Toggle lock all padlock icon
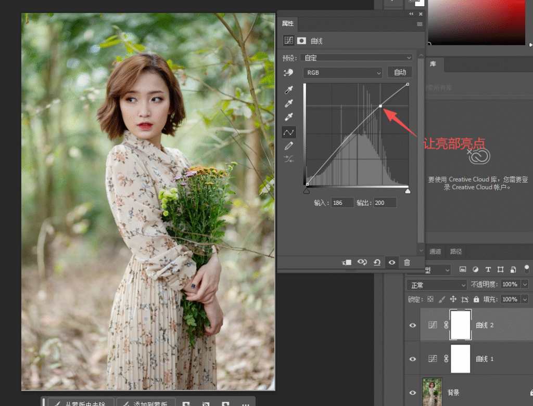533x406 pixels. 476,299
